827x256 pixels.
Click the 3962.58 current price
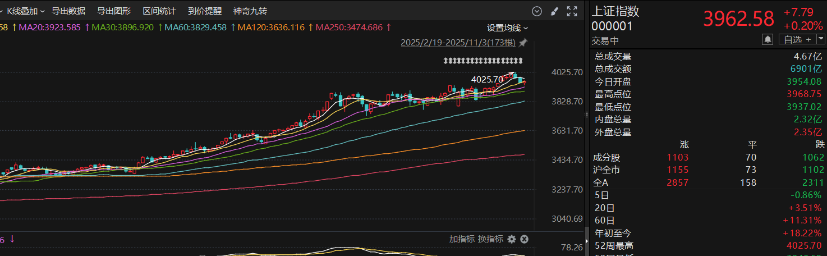pos(739,19)
